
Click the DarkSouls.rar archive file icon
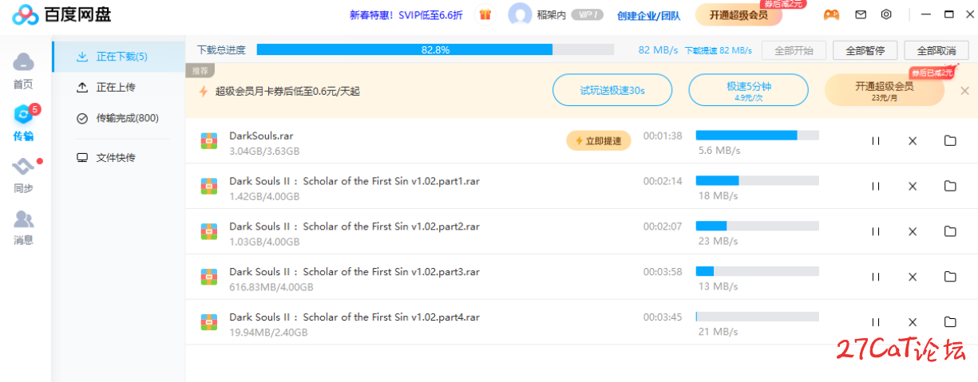[x=209, y=141]
